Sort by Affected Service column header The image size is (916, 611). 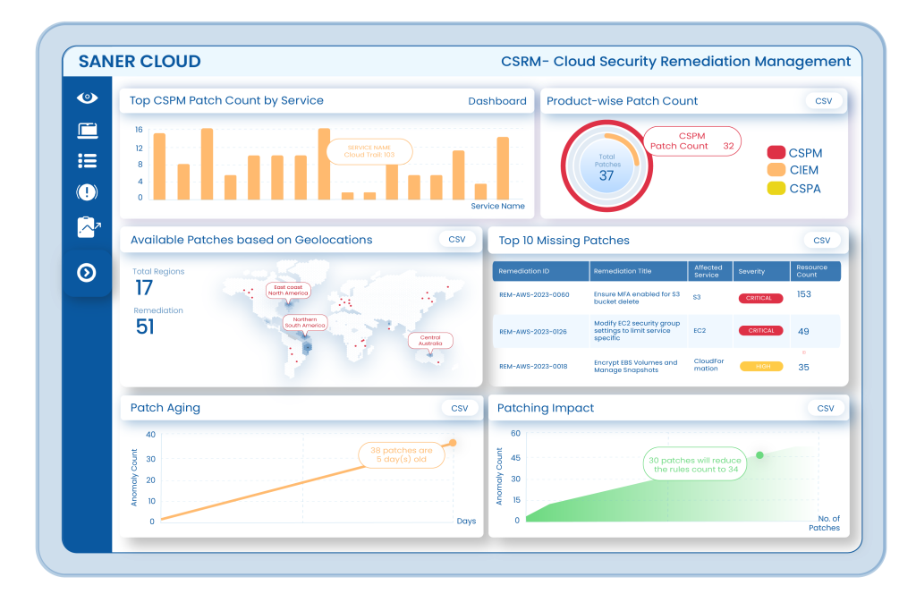coord(708,271)
